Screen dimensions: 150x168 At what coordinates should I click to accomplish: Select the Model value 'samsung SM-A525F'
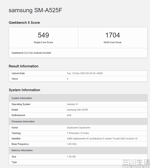tap(78, 110)
